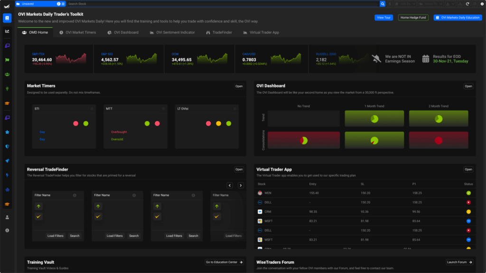Switch to the OVI Market Timers tab
Screen dimensions: 486x273
pos(77,33)
